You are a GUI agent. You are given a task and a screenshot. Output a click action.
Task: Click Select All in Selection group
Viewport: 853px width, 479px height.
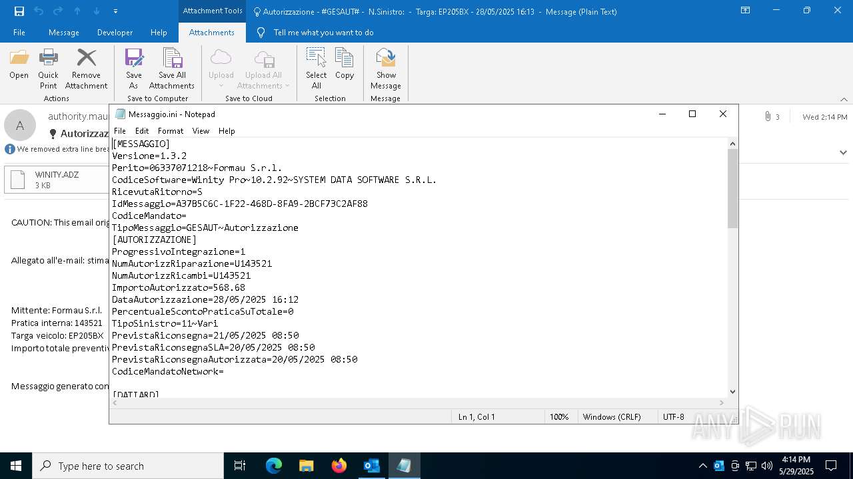pos(316,69)
